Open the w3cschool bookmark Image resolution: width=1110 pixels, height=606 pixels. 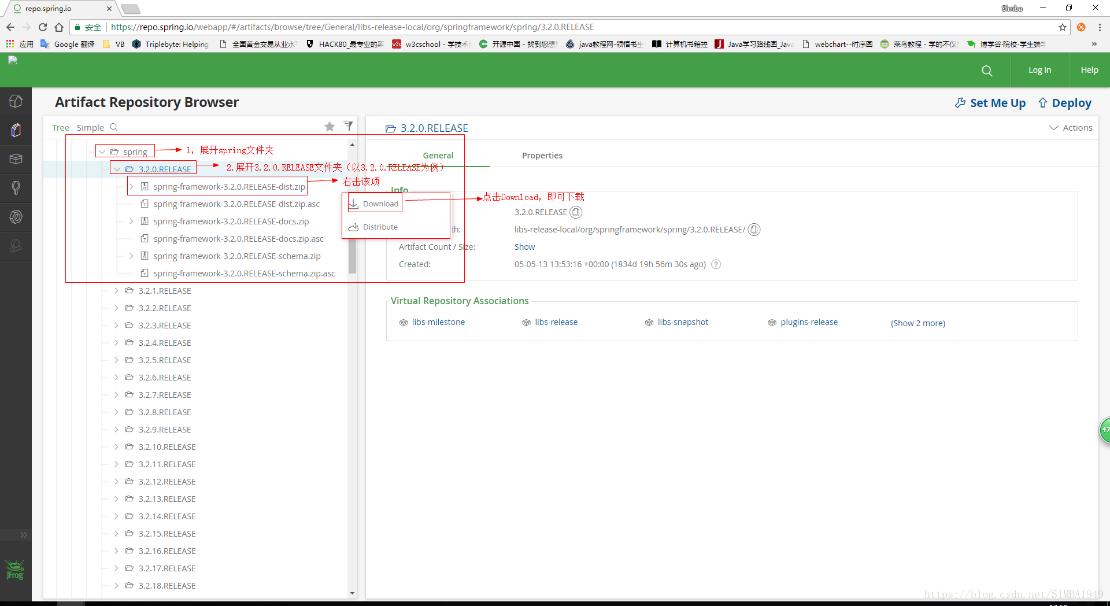click(431, 44)
